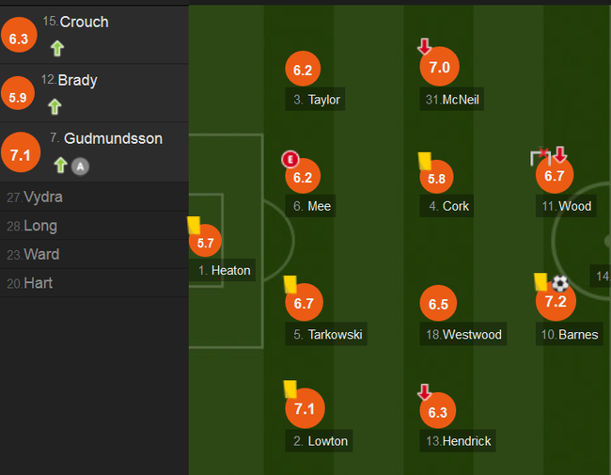Click Barnes's 7.2 rating circle
The height and width of the screenshot is (475, 611).
tap(556, 301)
